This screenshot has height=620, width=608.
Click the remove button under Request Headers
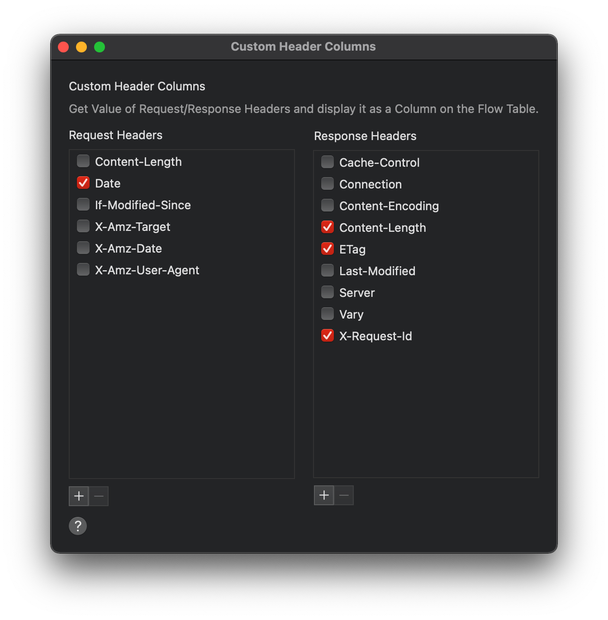(99, 496)
